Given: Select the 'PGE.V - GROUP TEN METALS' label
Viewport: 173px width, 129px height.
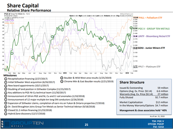Looking at the screenshot, I should 154,29.
